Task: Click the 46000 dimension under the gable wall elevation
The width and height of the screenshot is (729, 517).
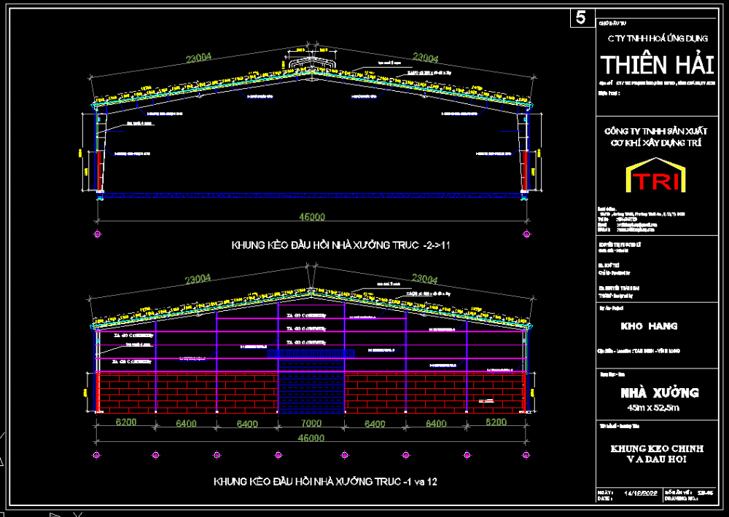Action: coord(311,438)
